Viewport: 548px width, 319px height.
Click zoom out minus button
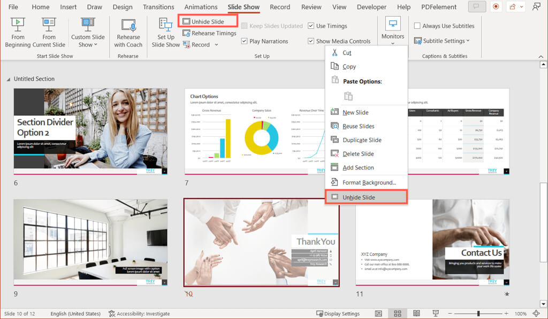tap(450, 314)
